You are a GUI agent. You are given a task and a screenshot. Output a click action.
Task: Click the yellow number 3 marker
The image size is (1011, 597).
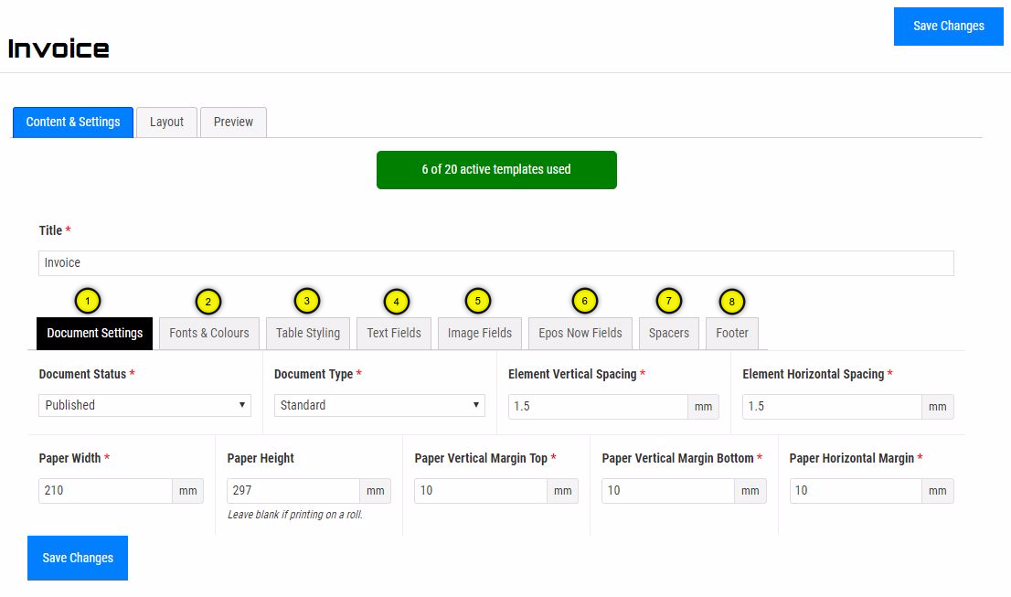click(307, 300)
